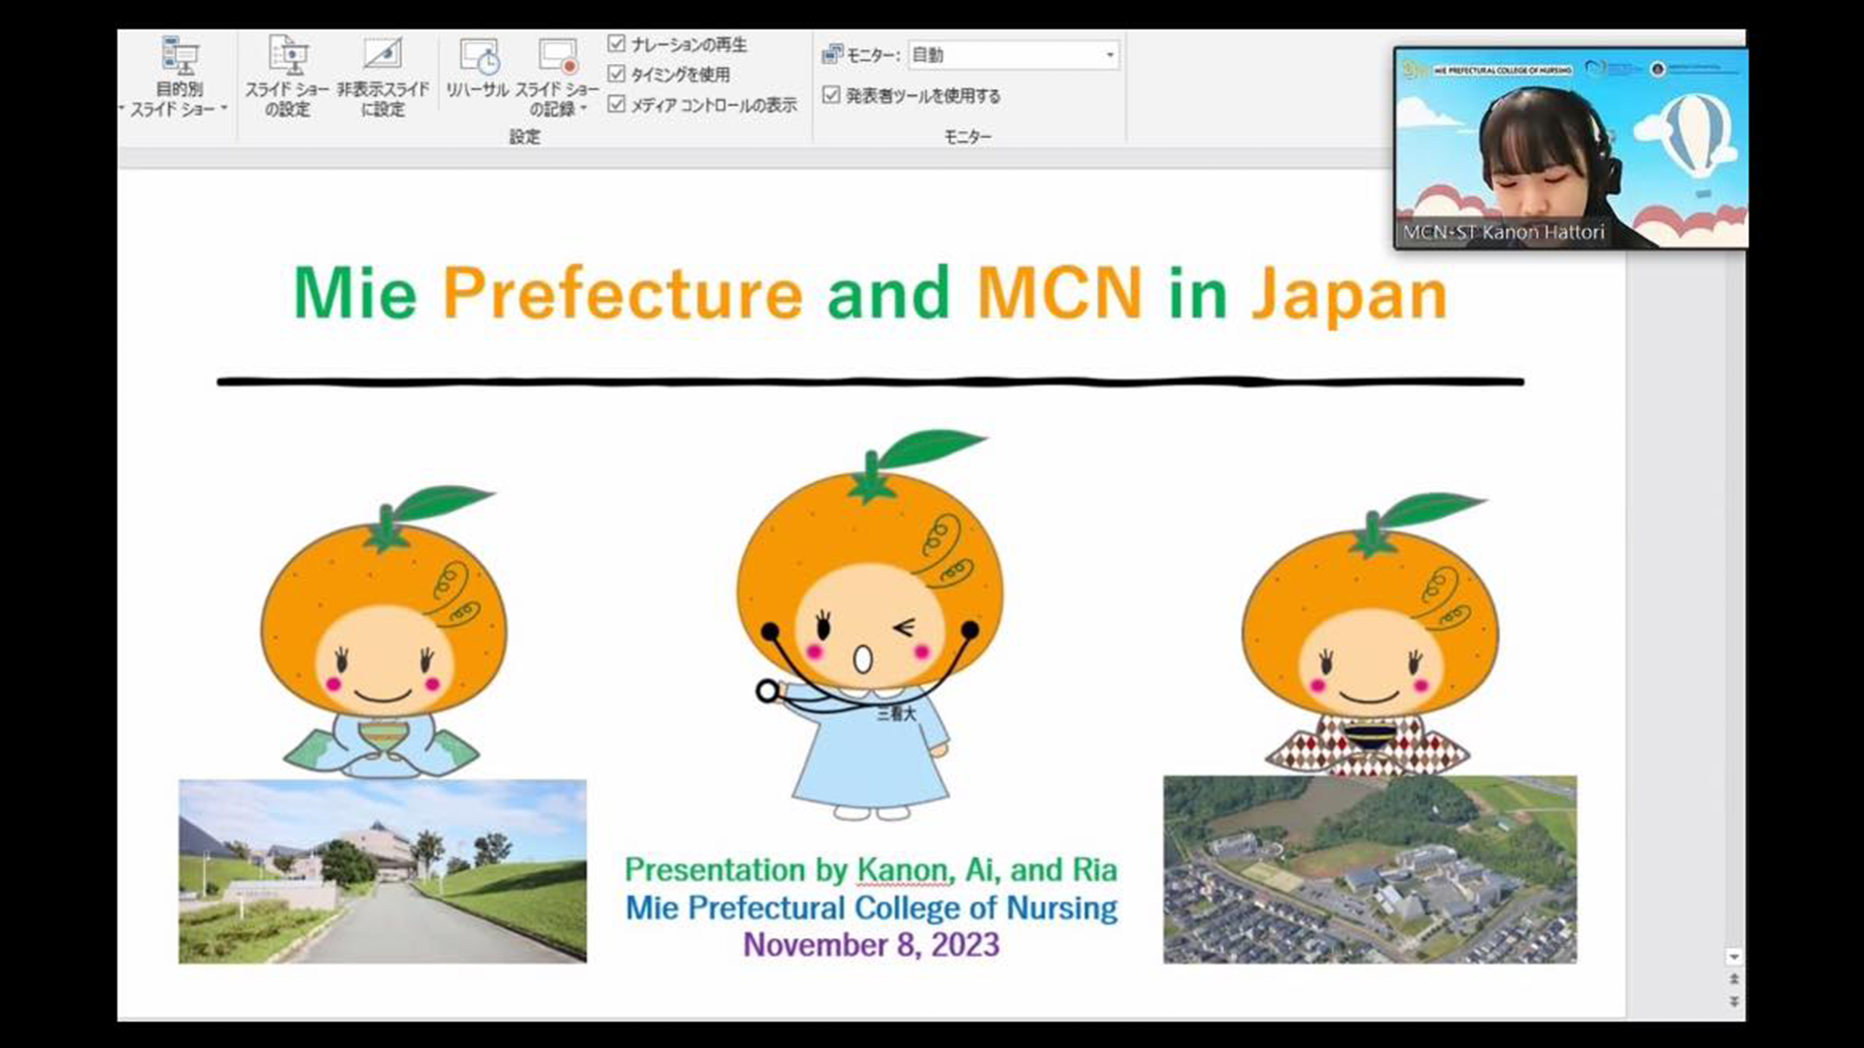This screenshot has height=1048, width=1864.
Task: Expand the スライドショーの記録 dropdown arrow
Action: click(583, 109)
